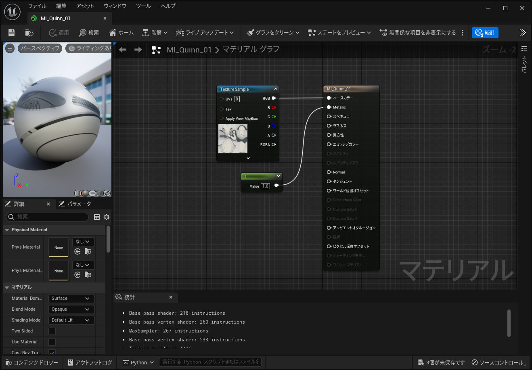Image resolution: width=532 pixels, height=370 pixels.
Task: Open the details panel settings gear icon
Action: 107,217
